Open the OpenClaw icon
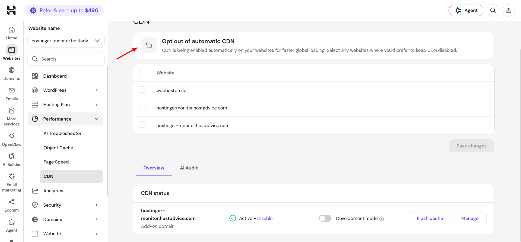This screenshot has height=242, width=521. [x=12, y=136]
